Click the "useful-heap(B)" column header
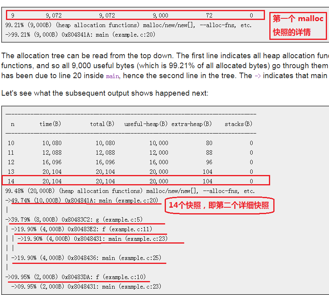This screenshot has height=295, width=329. pos(146,124)
